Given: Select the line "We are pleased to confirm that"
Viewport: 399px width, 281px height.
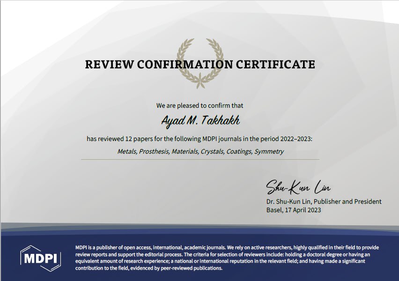Looking at the screenshot, I should 200,106.
